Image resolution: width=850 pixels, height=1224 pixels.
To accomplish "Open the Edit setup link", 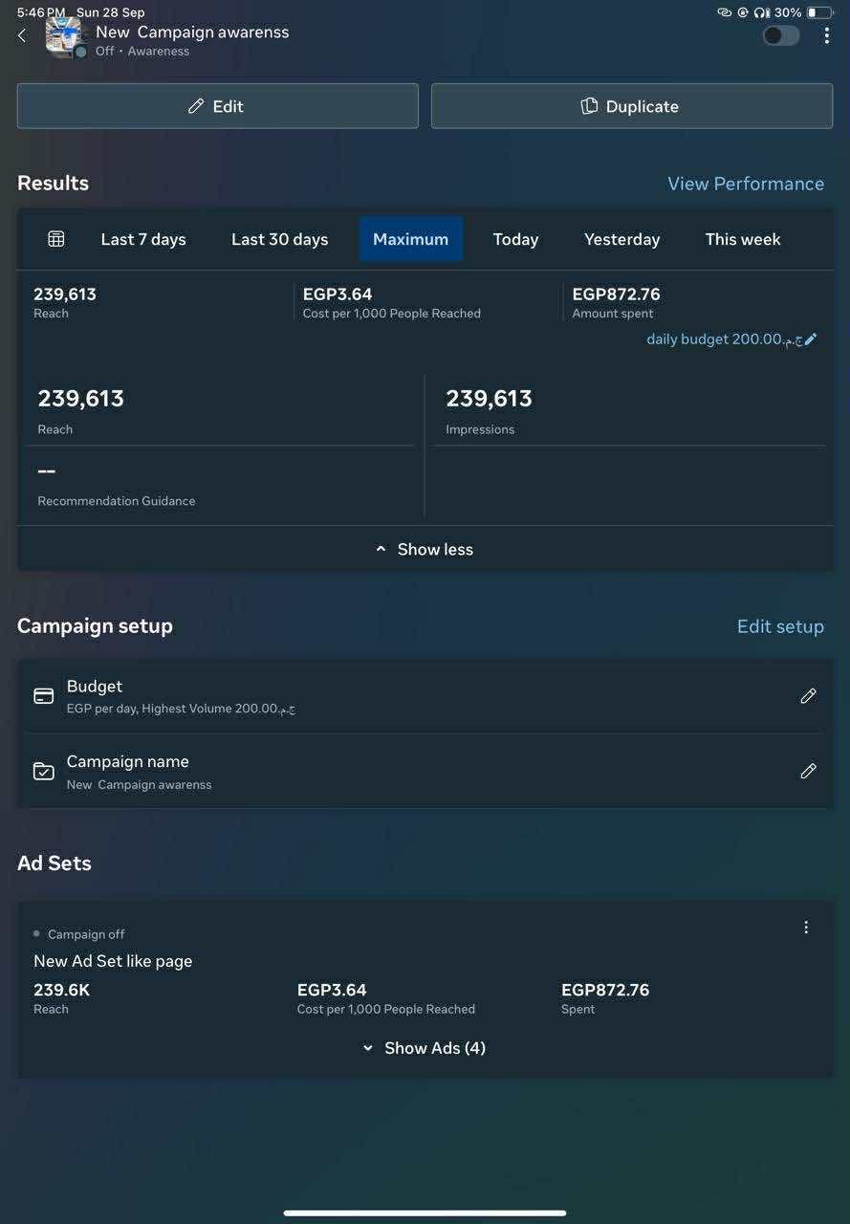I will tap(779, 626).
